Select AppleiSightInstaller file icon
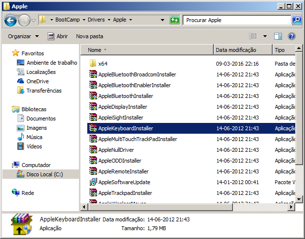305x239 pixels. (93, 118)
